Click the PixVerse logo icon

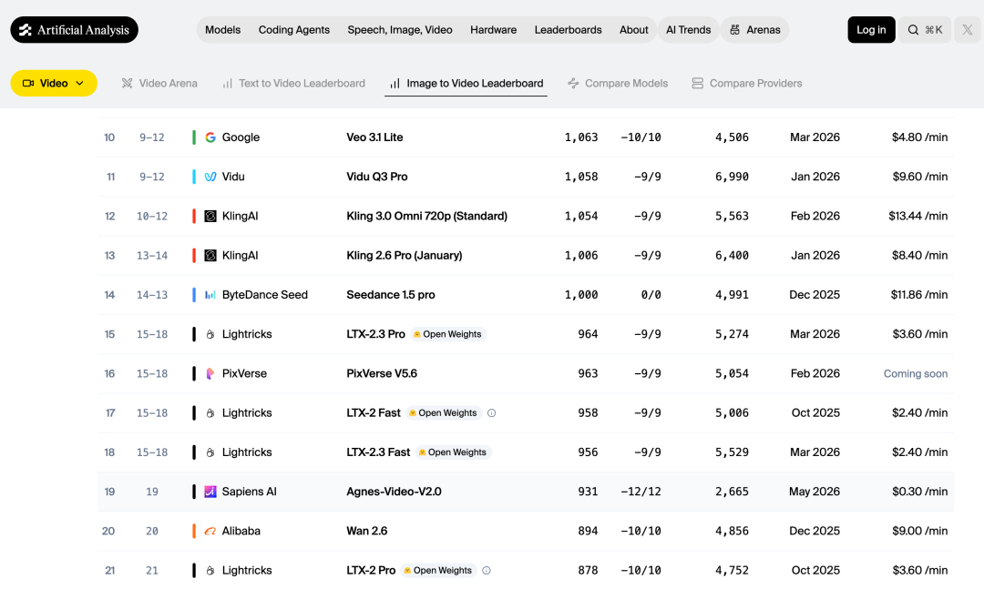(x=210, y=374)
